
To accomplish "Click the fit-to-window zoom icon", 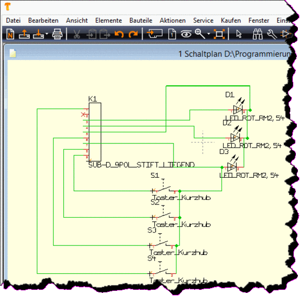I will coord(219,34).
